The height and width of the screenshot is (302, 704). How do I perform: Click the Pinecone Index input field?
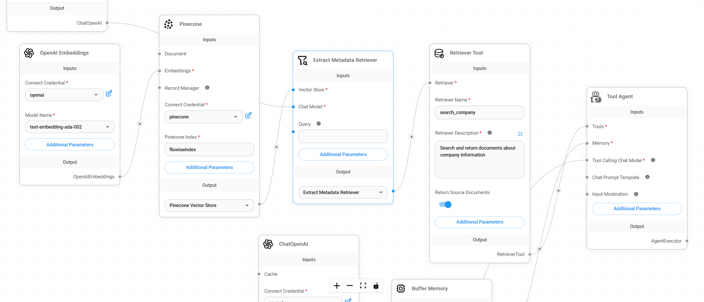[x=209, y=150]
